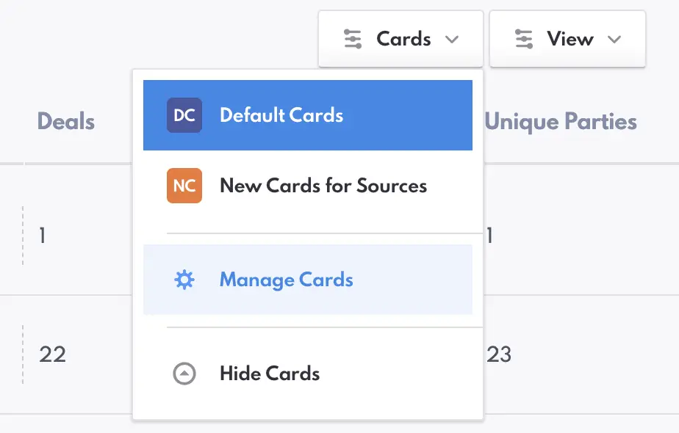Select Default Cards from the menu
Screen dimensions: 679x433
[281, 115]
